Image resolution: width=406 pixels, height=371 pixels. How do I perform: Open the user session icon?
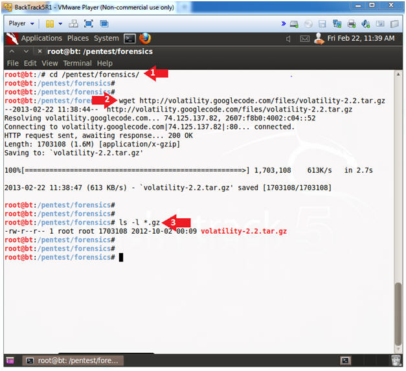(x=319, y=39)
